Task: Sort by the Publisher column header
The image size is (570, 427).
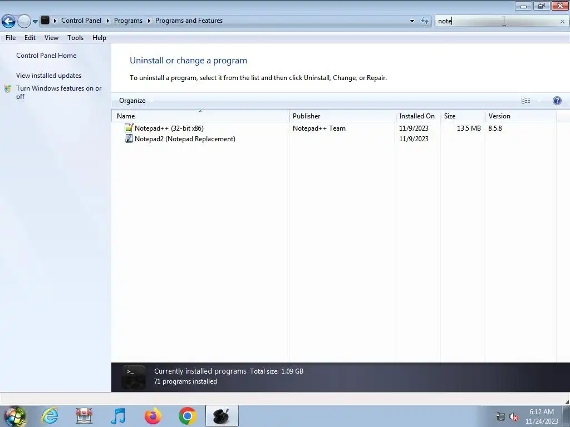Action: coord(342,116)
